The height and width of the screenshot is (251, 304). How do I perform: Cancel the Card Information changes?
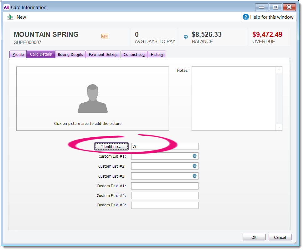(x=280, y=237)
